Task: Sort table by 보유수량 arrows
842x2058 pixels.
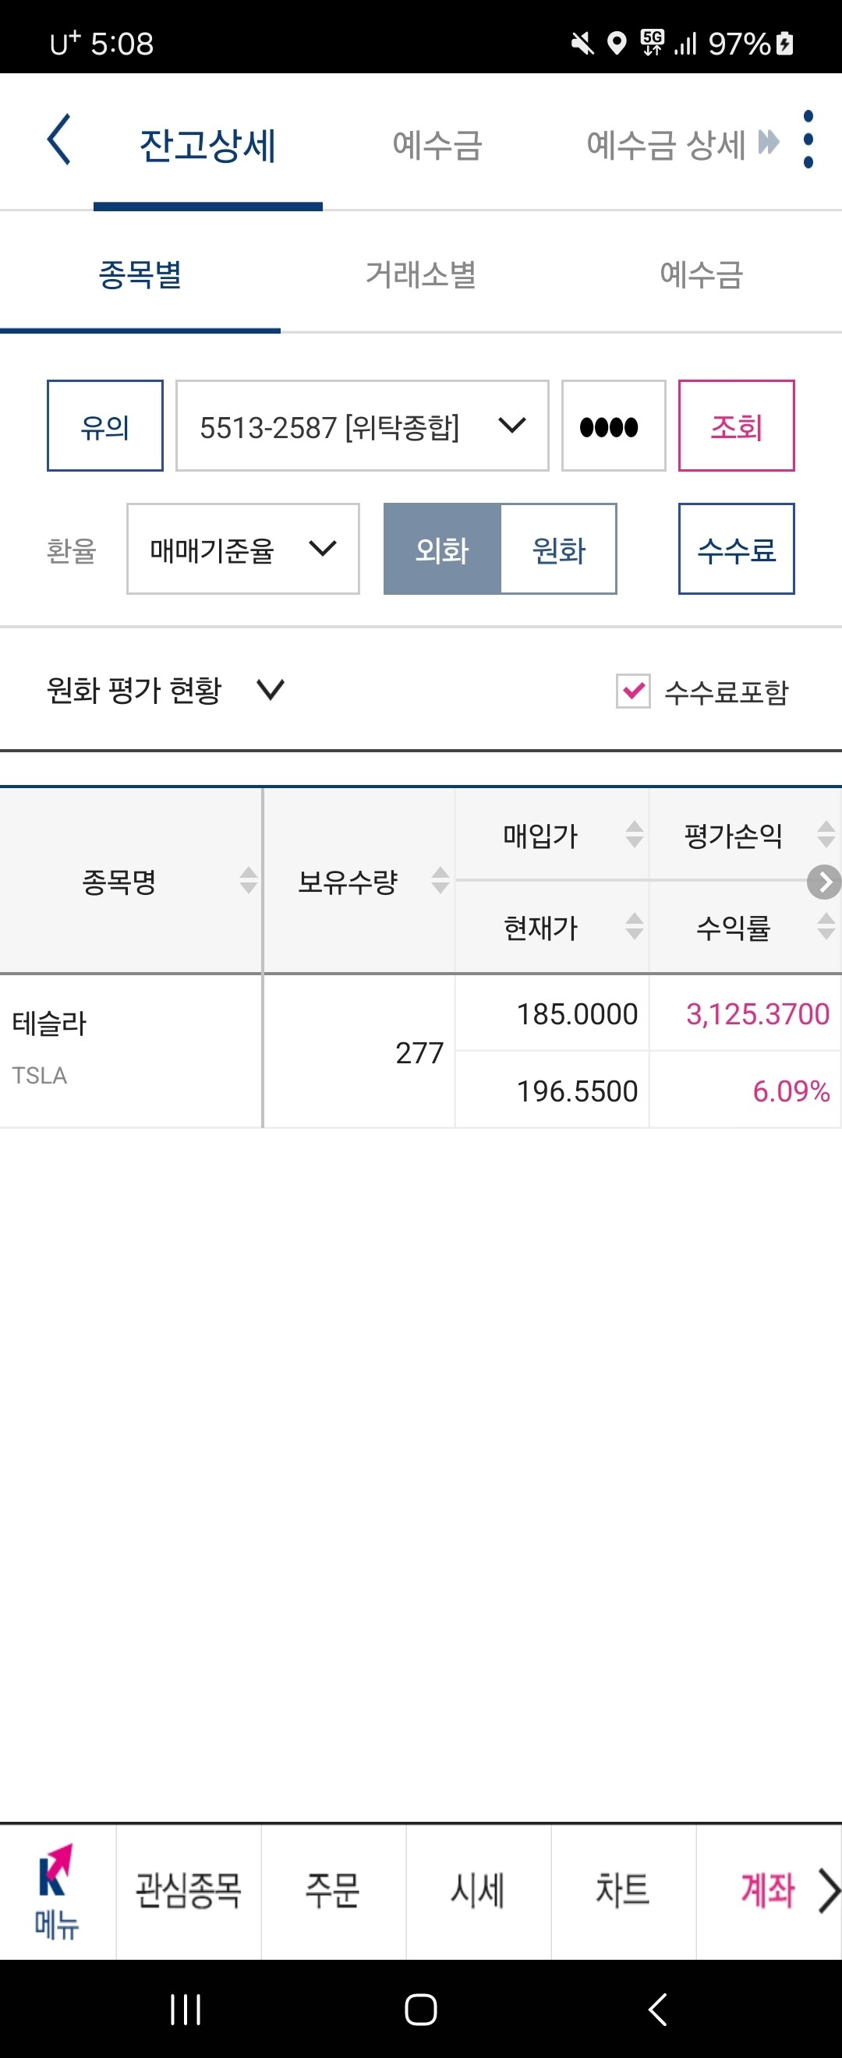Action: (440, 880)
